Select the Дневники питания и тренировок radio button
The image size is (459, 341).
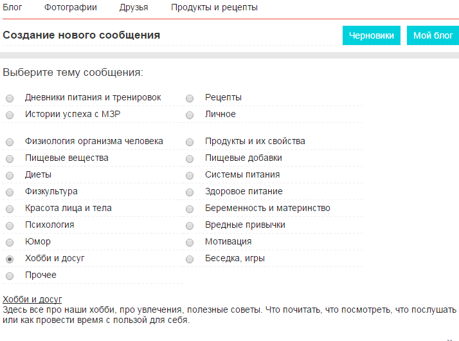pyautogui.click(x=10, y=98)
